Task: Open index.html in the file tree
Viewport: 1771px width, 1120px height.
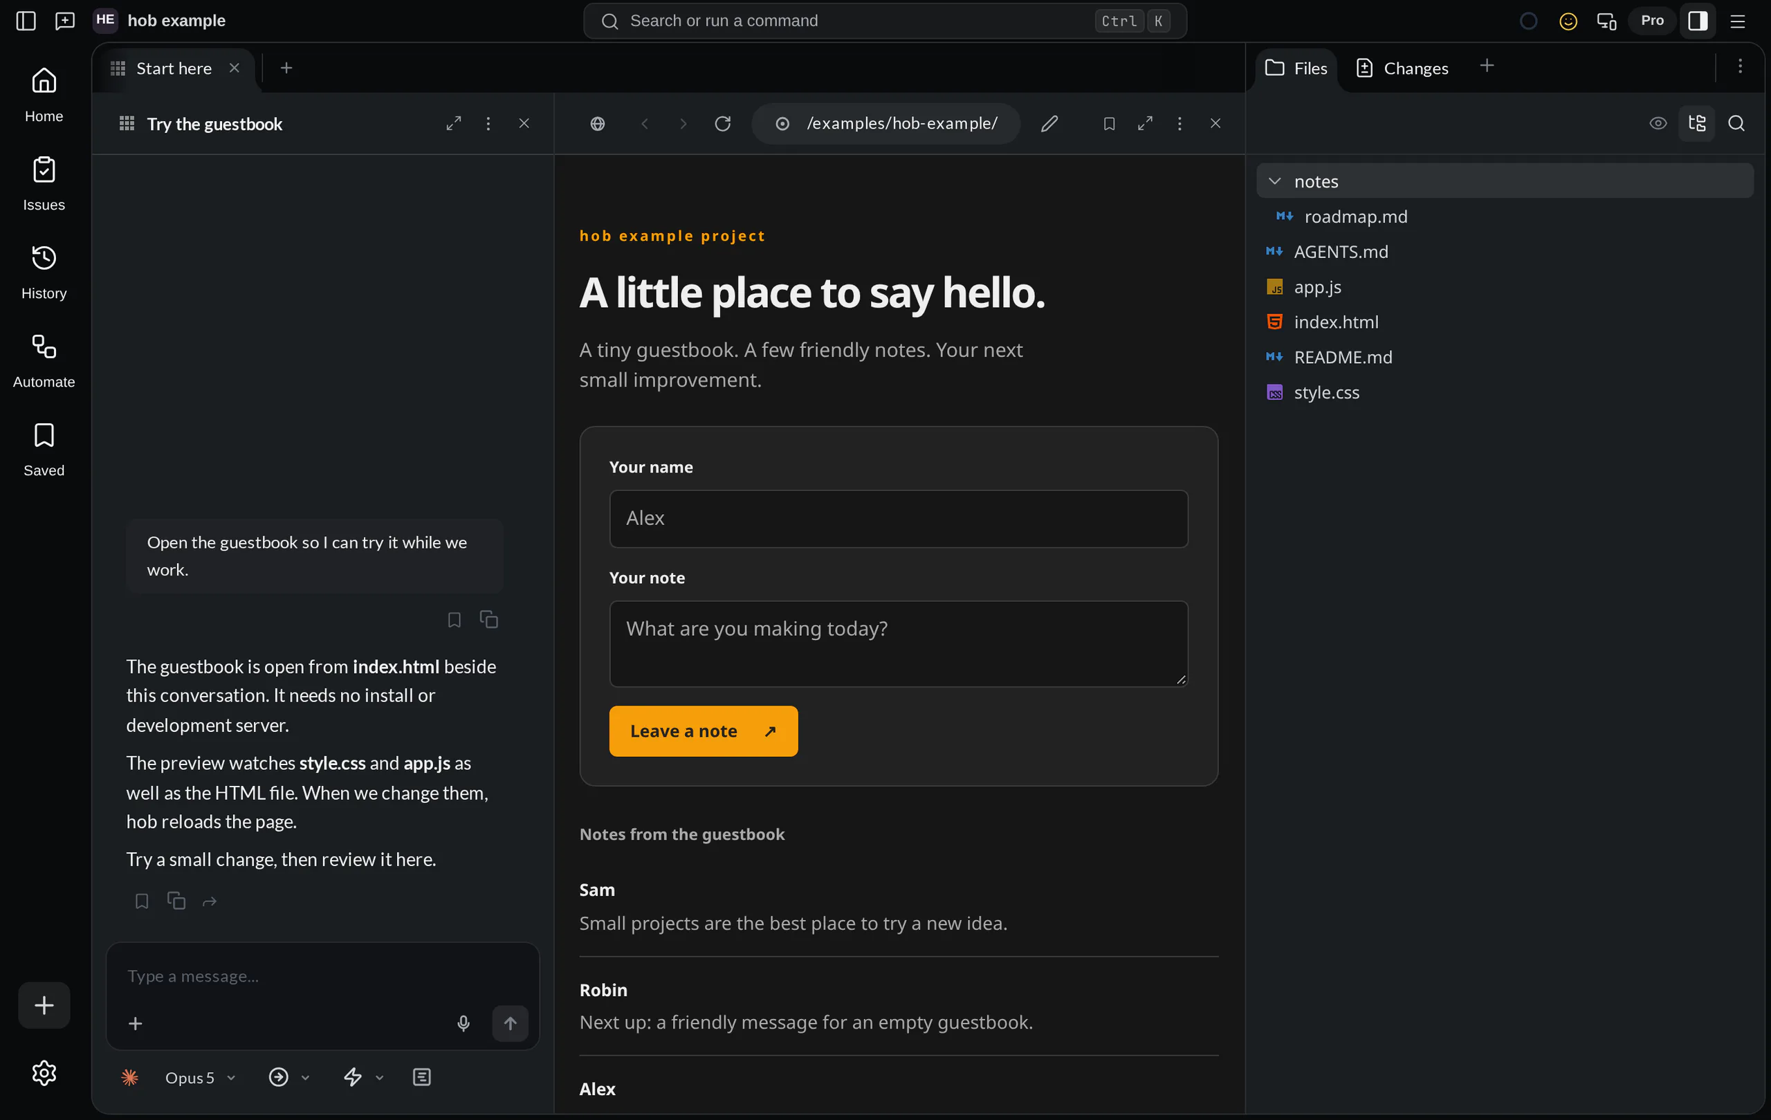Action: [1505, 322]
